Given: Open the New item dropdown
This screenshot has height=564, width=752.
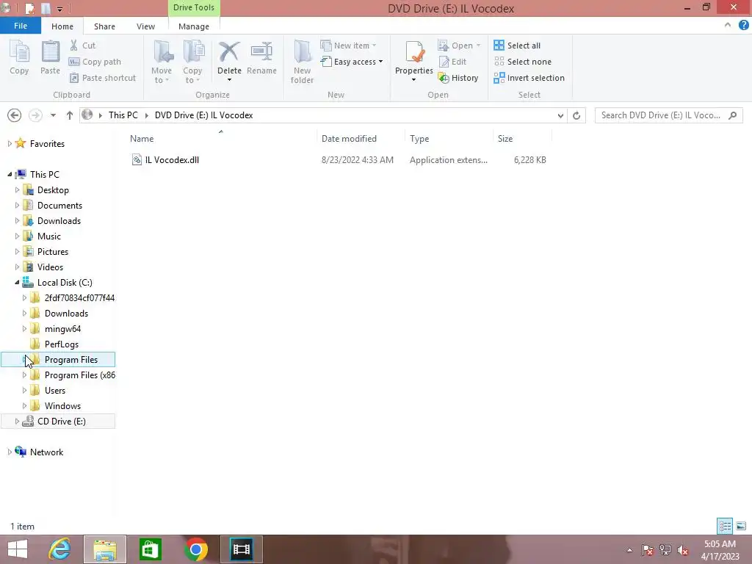Looking at the screenshot, I should (349, 46).
